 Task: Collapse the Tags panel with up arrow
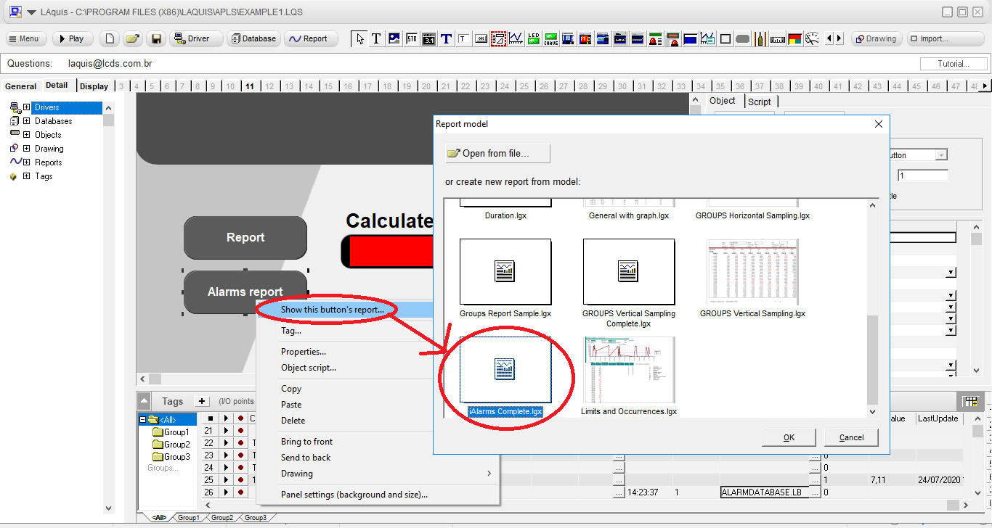pyautogui.click(x=145, y=401)
